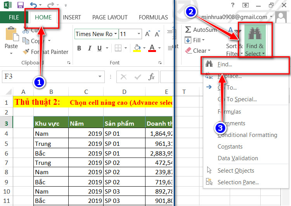This screenshot has width=291, height=206.
Task: Decrease font size with smaller A
Action: [x=157, y=34]
